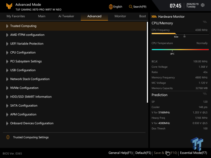Expand the UEFI Variable Protection arrow
The width and height of the screenshot is (211, 158).
(7, 44)
